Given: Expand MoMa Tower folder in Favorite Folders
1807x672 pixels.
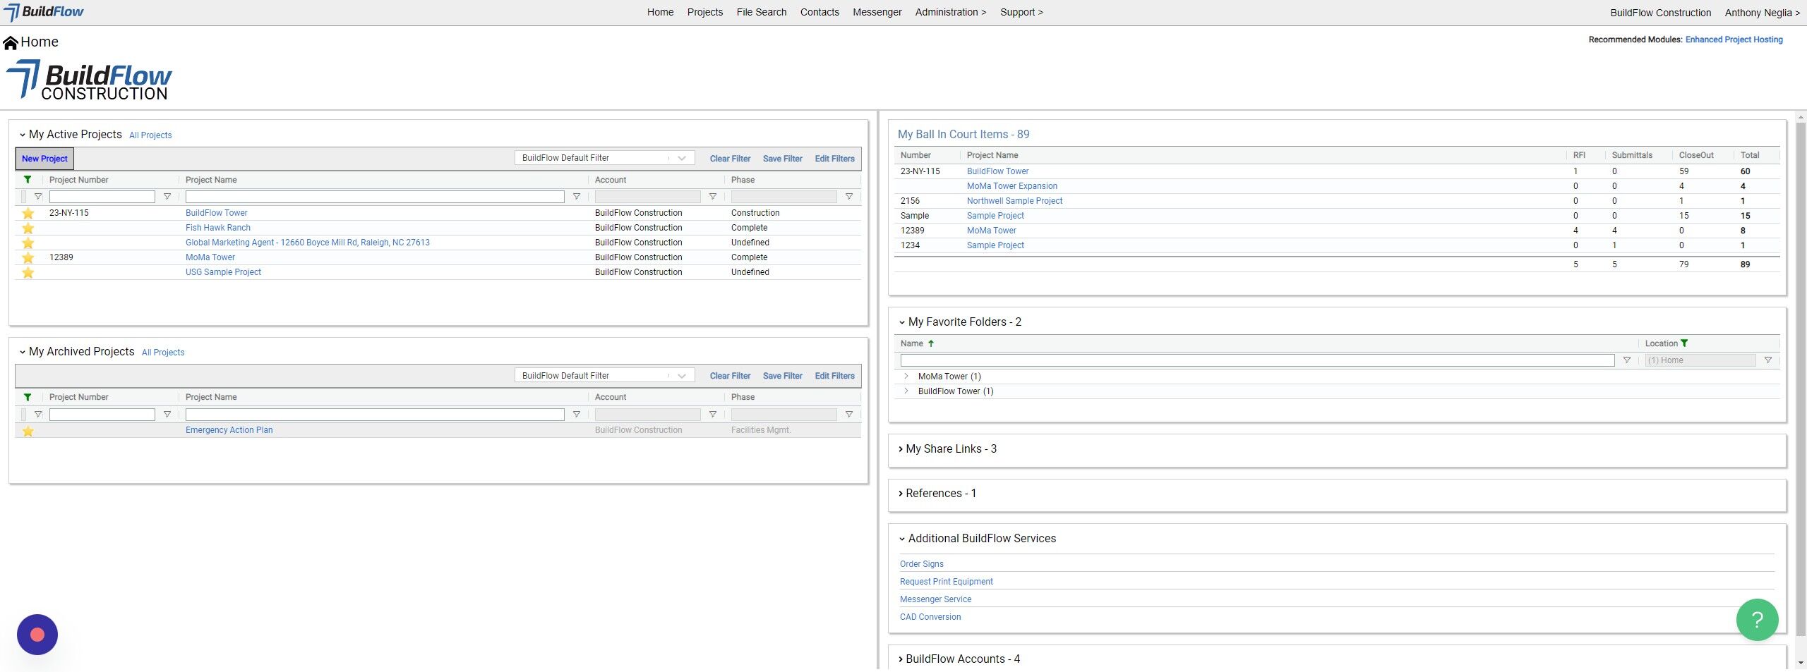Looking at the screenshot, I should [906, 377].
